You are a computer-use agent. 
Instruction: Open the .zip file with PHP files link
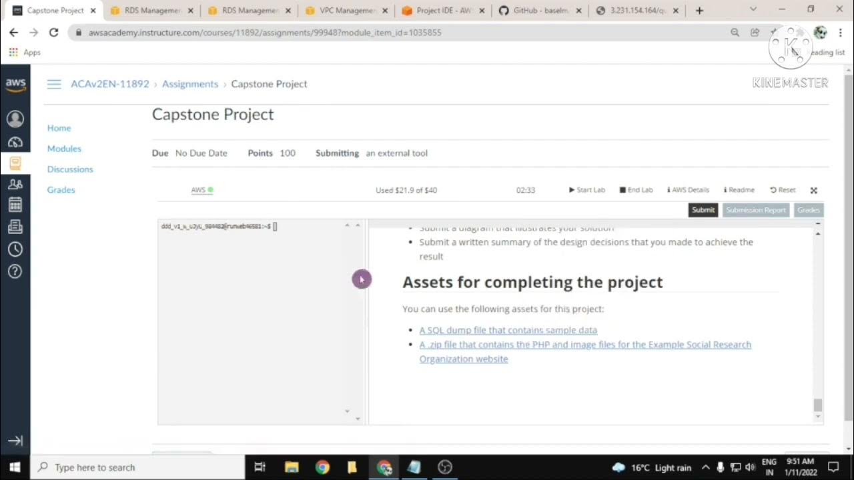pos(585,351)
